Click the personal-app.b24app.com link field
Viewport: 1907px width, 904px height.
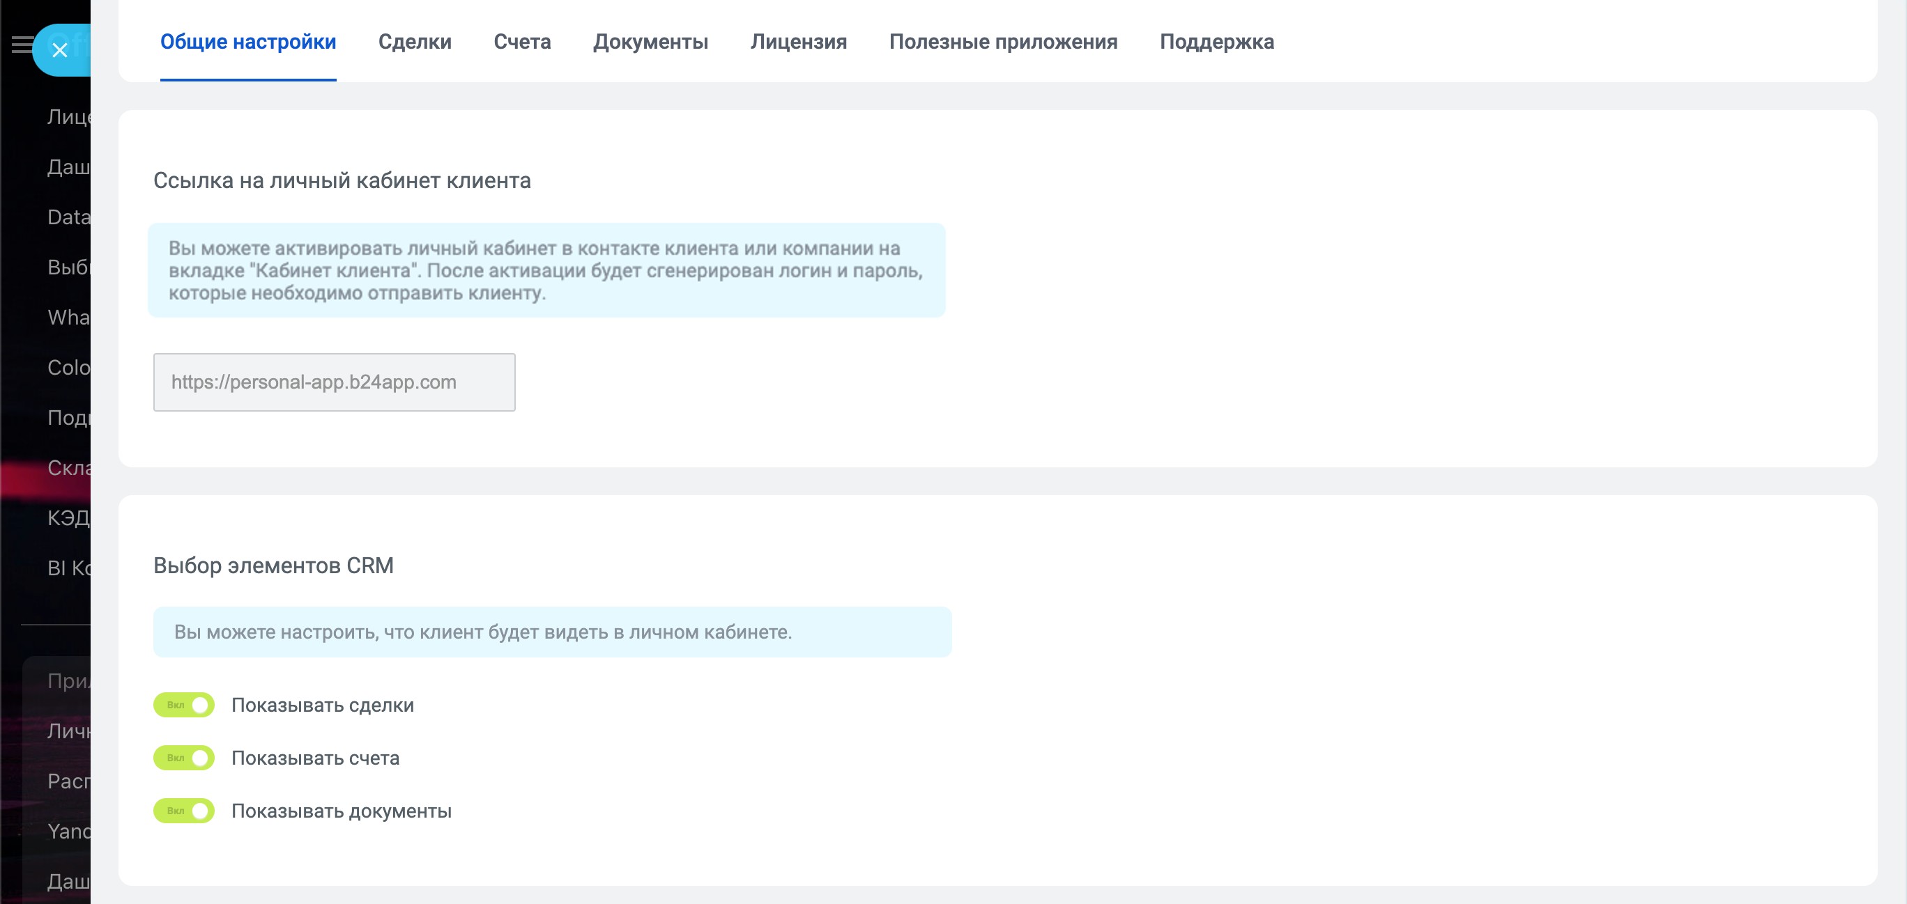334,382
